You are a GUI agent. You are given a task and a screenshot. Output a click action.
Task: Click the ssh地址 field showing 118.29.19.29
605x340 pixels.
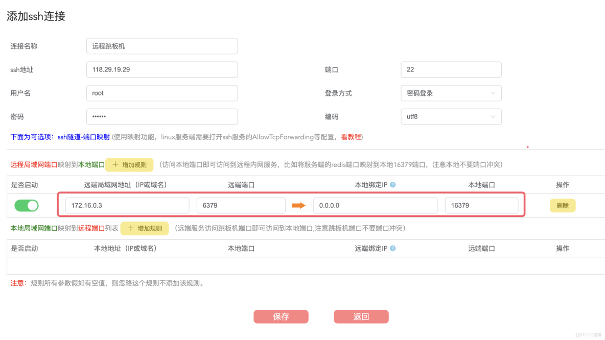coord(161,69)
